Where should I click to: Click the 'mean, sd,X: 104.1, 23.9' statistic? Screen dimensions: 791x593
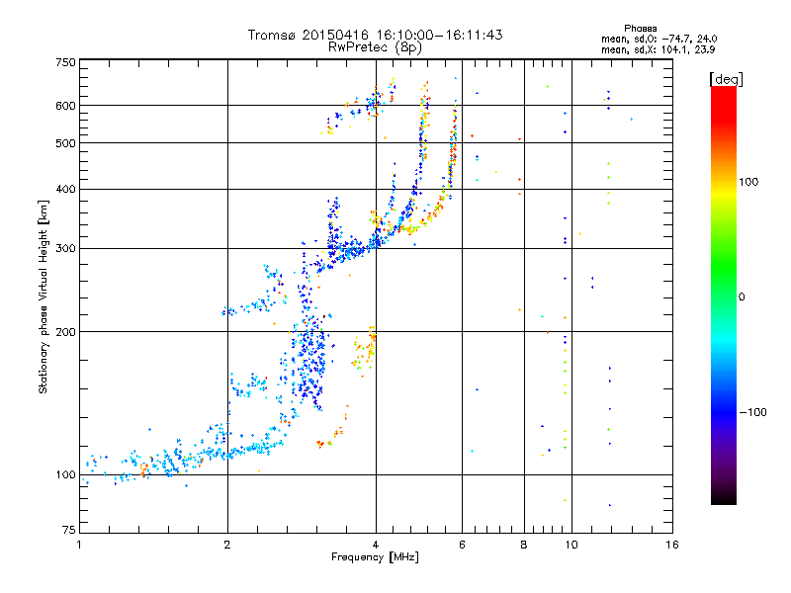(x=658, y=50)
